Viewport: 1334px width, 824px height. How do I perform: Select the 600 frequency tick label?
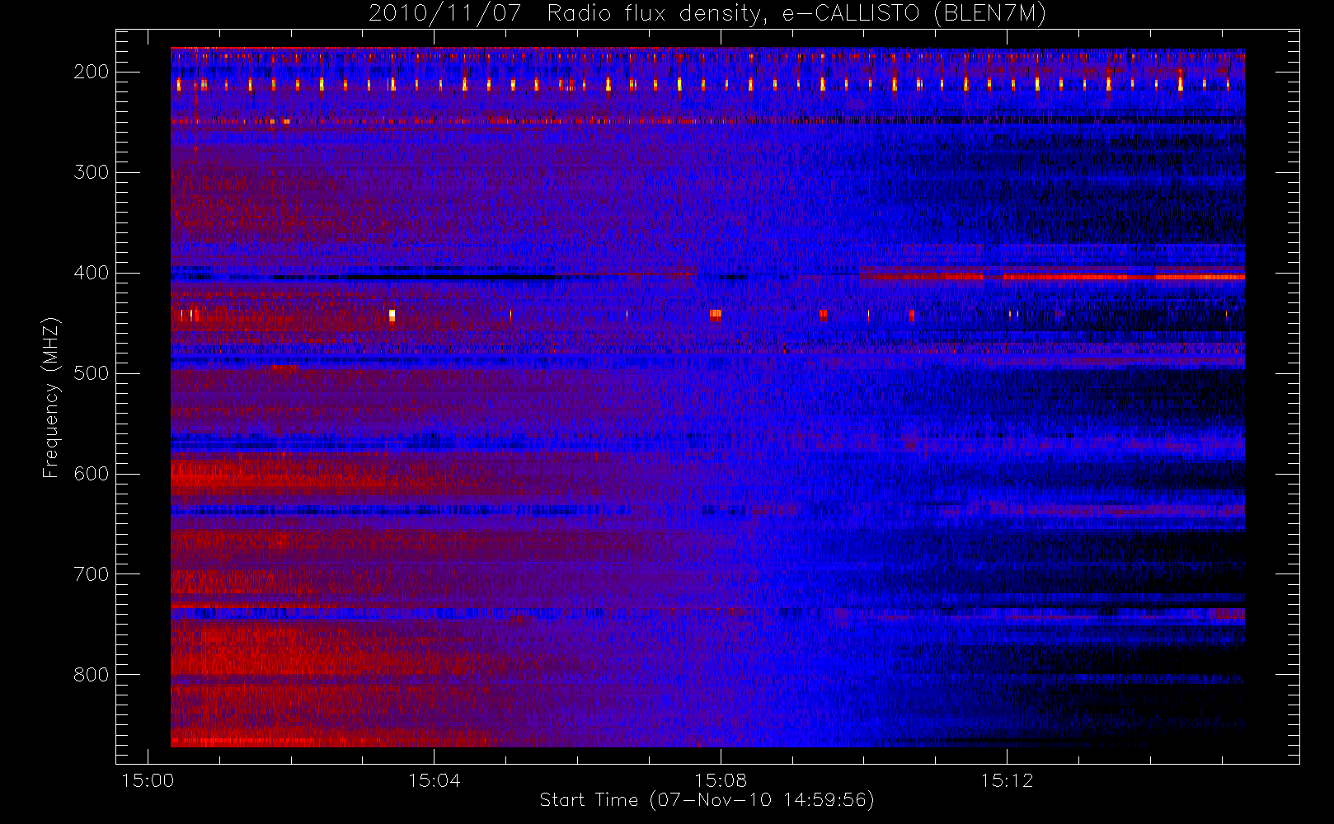[x=92, y=474]
